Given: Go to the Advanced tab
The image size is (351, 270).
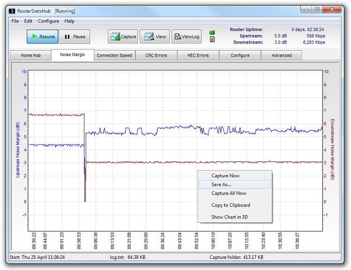Looking at the screenshot, I should [282, 55].
